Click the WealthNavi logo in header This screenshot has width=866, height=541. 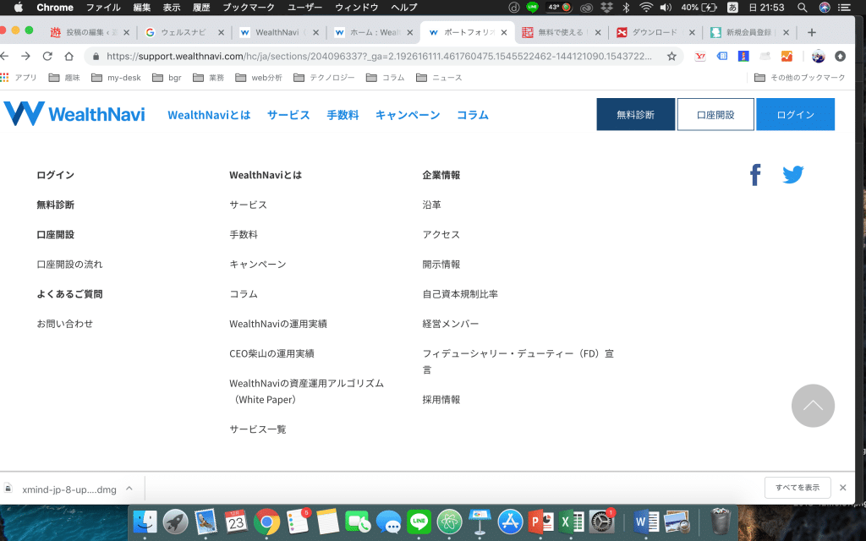[x=74, y=114]
